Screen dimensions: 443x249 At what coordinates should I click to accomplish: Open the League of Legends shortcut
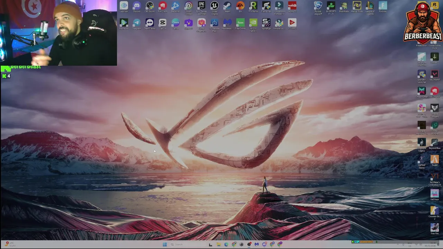[370, 8]
